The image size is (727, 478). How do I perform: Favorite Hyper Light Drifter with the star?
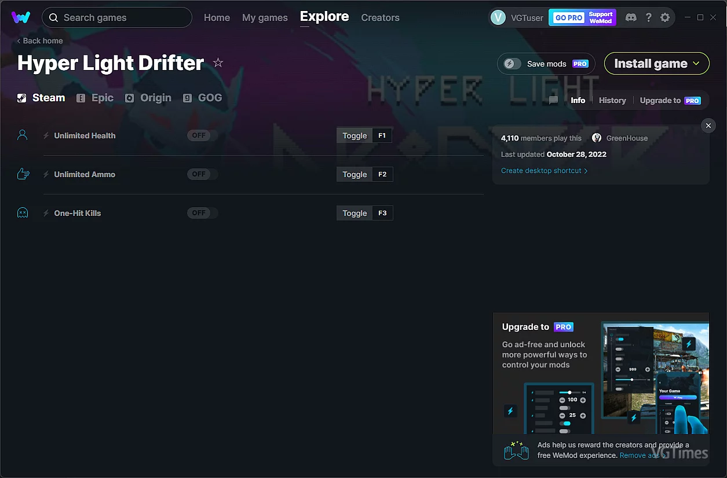tap(218, 62)
